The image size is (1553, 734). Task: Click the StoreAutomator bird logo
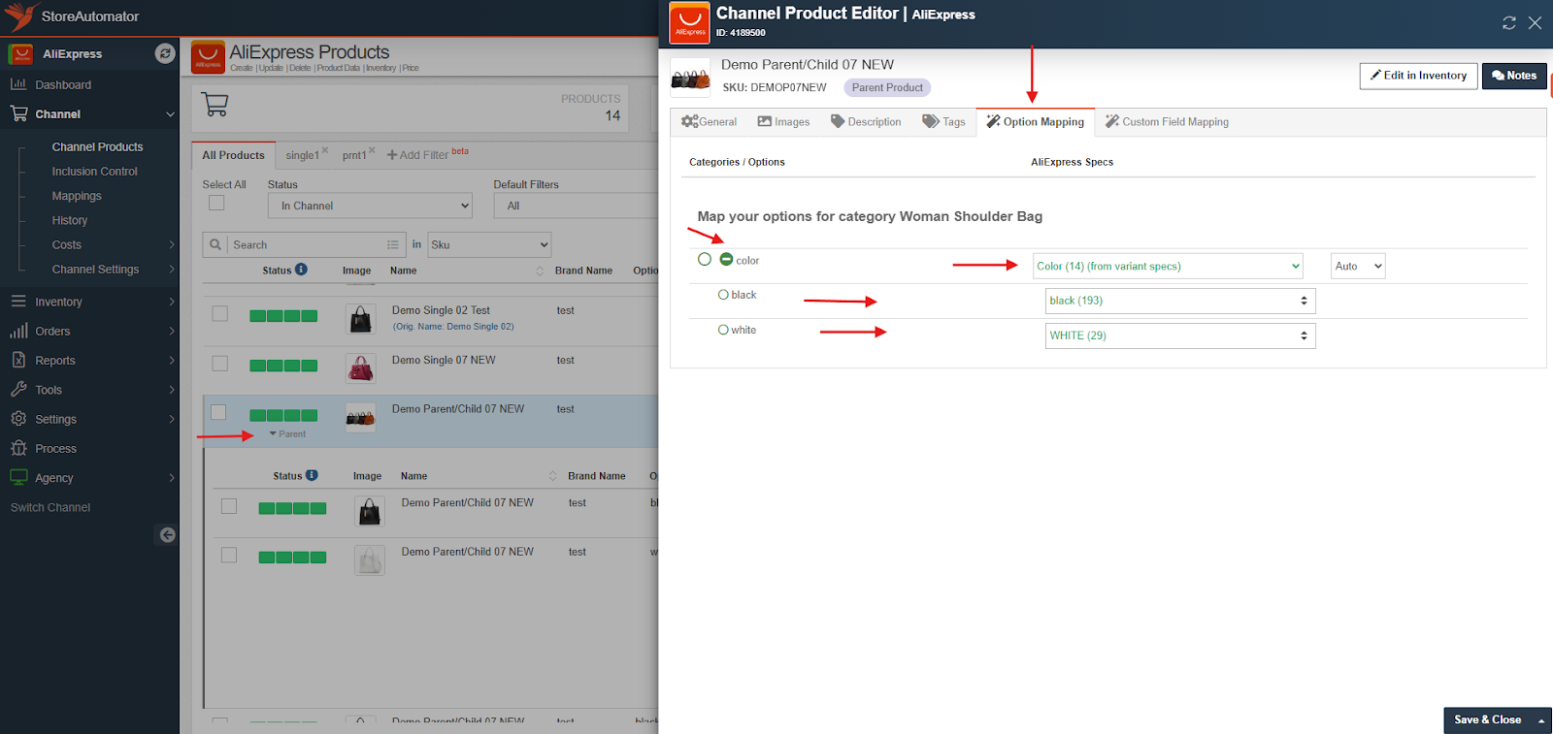tap(20, 16)
